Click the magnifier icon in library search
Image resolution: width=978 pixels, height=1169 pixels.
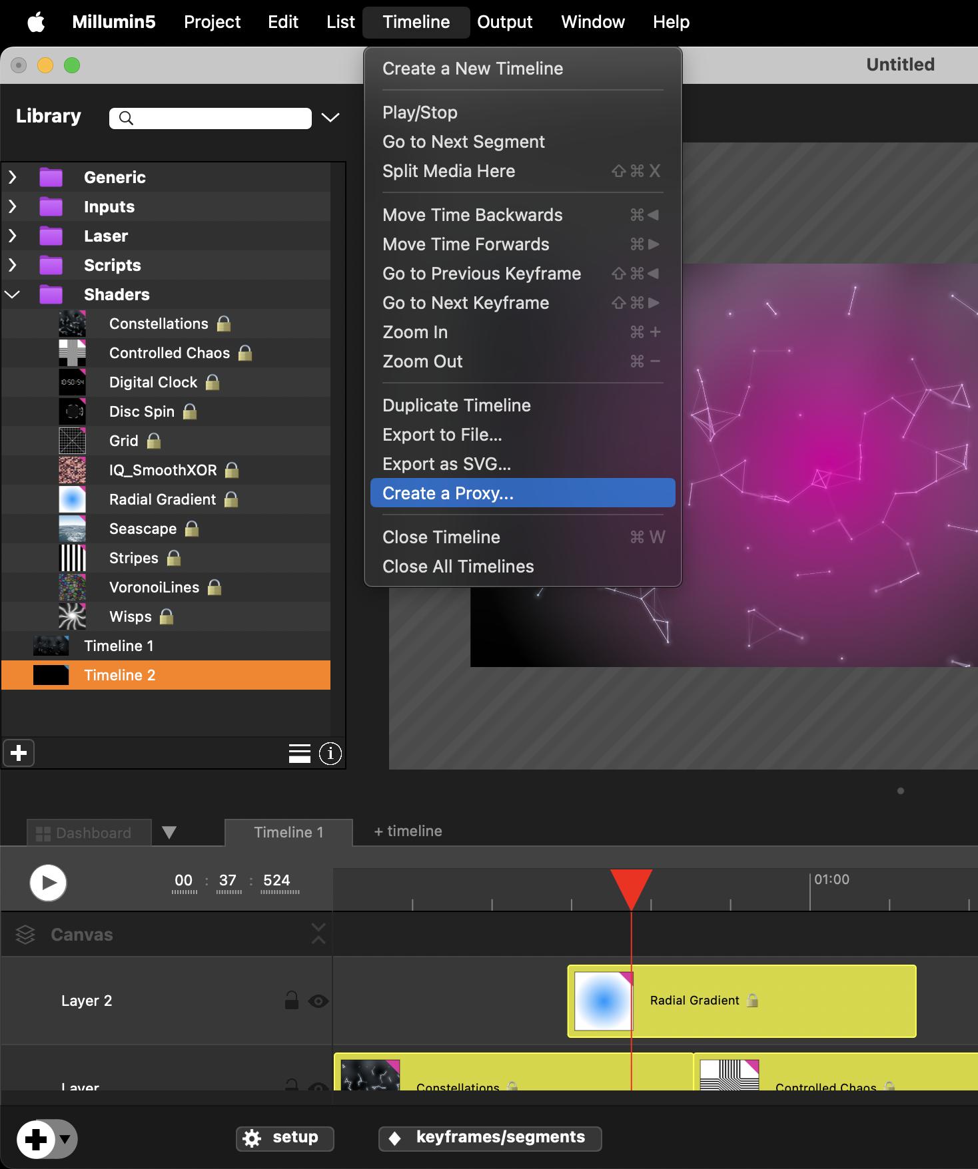tap(126, 118)
